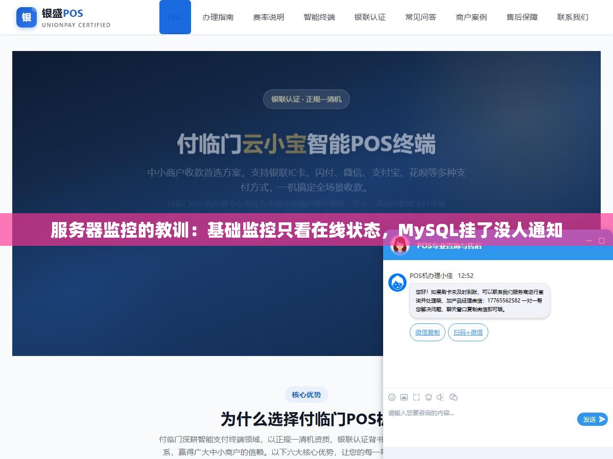613x459 pixels.
Task: Click the chat message bubble containing 17765562582
Action: click(x=480, y=301)
